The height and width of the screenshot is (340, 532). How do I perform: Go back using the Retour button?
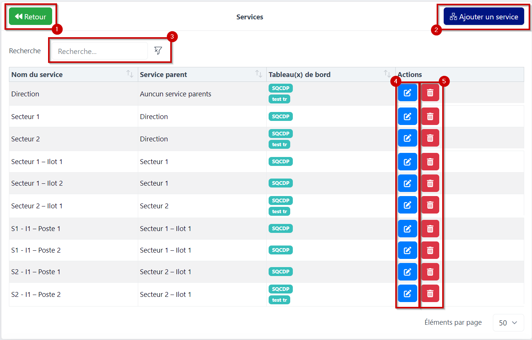pos(31,16)
